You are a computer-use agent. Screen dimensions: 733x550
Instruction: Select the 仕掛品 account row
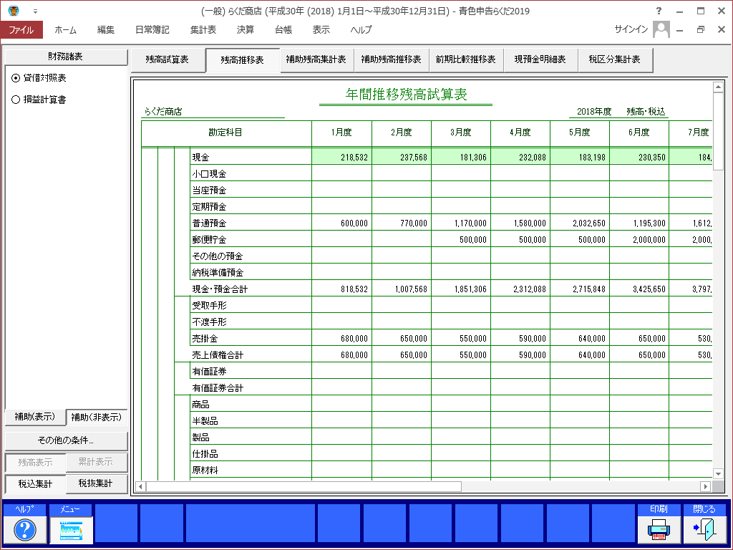pyautogui.click(x=251, y=453)
